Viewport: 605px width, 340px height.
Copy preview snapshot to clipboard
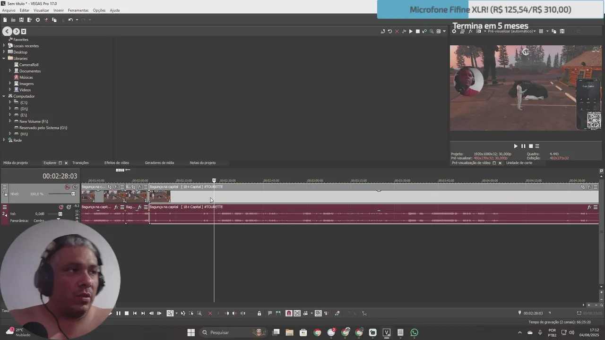click(x=554, y=31)
